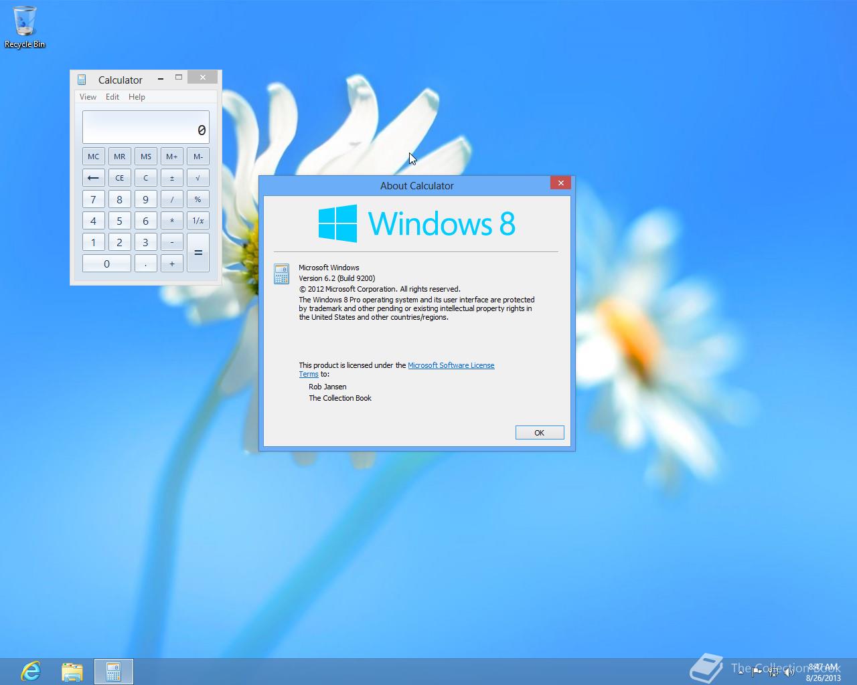Image resolution: width=857 pixels, height=685 pixels.
Task: Click digit 2 on Calculator
Action: click(119, 242)
